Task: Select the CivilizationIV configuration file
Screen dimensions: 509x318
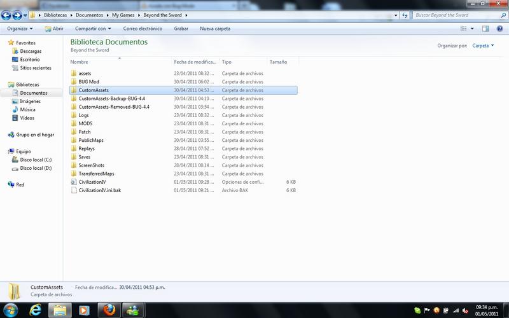Action: 92,182
